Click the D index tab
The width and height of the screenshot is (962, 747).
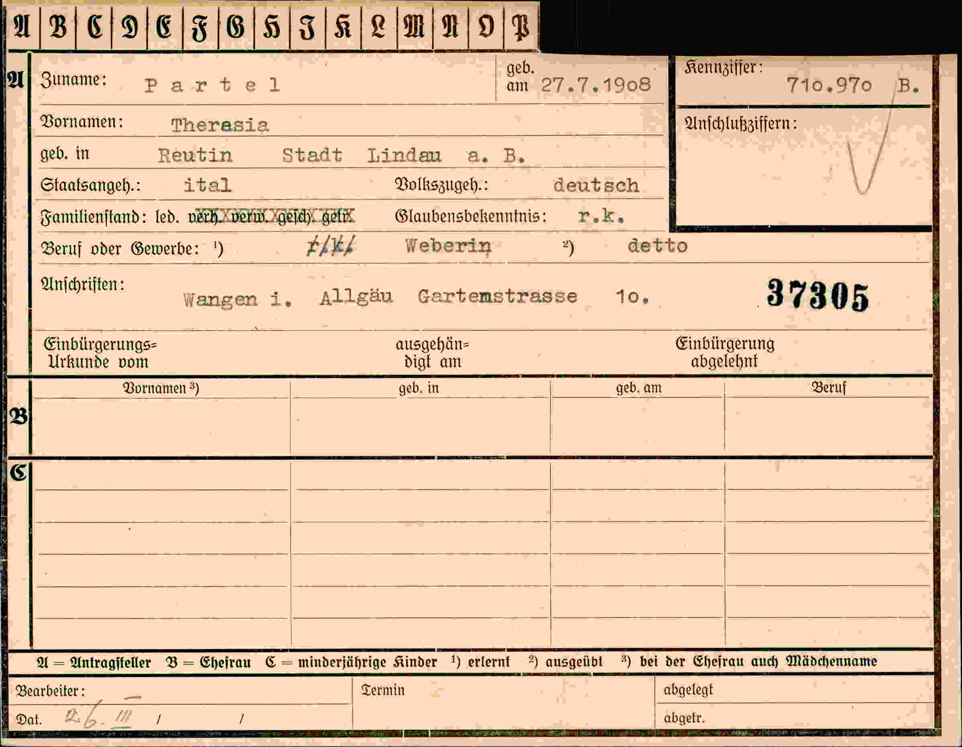[x=129, y=27]
